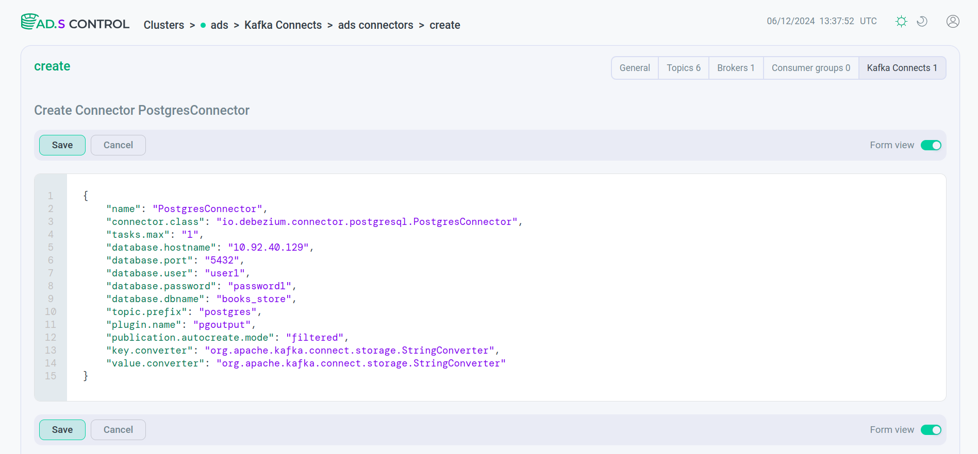Click the "key.converter" key text
This screenshot has width=978, height=454.
coord(150,351)
